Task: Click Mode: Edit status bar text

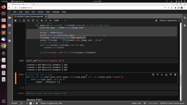Action: [x=136, y=103]
